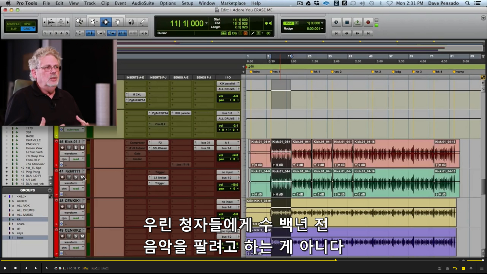Viewport: 487px width, 274px height.
Task: Click the transport Record button
Action: 368,22
